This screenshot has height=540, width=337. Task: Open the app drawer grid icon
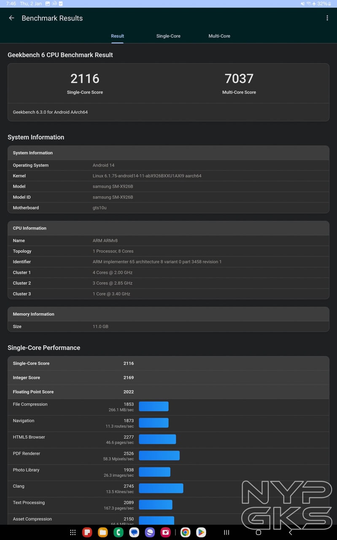point(73,532)
